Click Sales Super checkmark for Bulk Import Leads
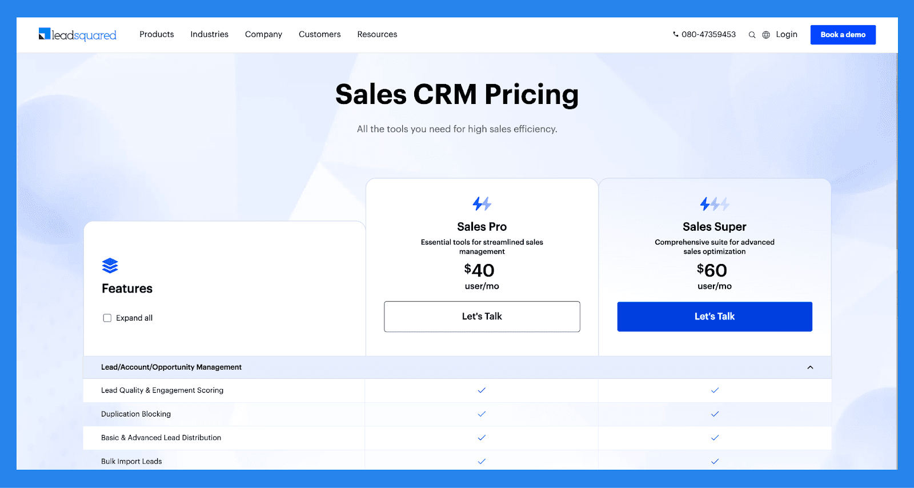 tap(715, 461)
